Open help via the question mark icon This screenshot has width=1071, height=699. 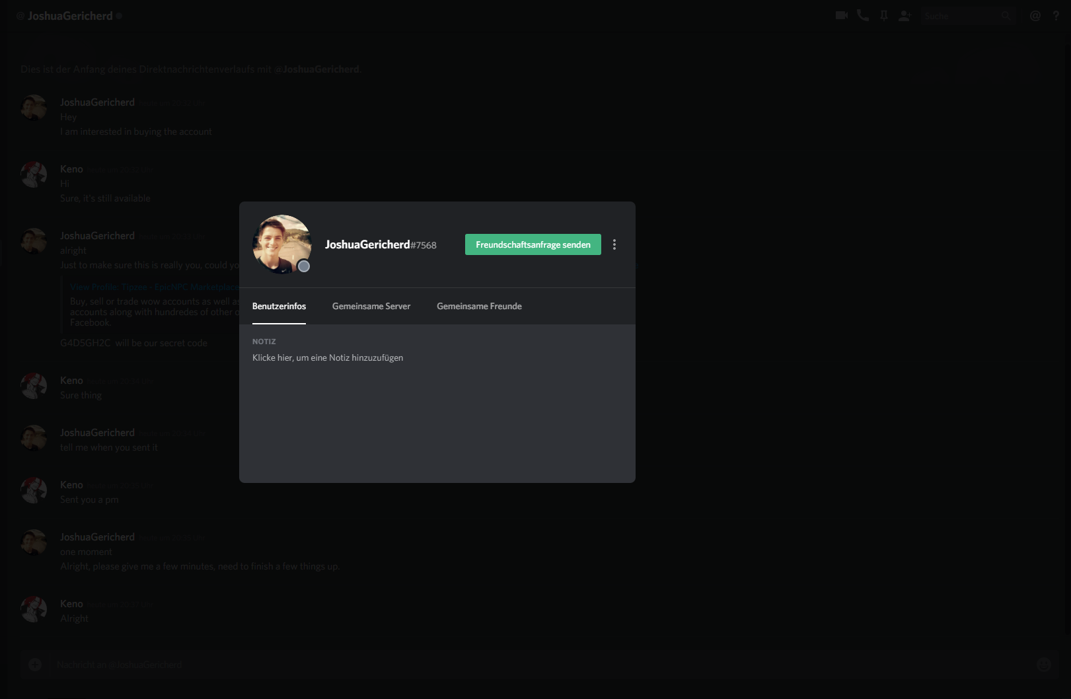[x=1056, y=15]
